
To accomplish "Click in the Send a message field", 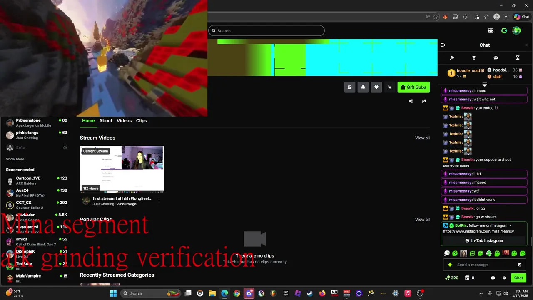I will [485, 265].
